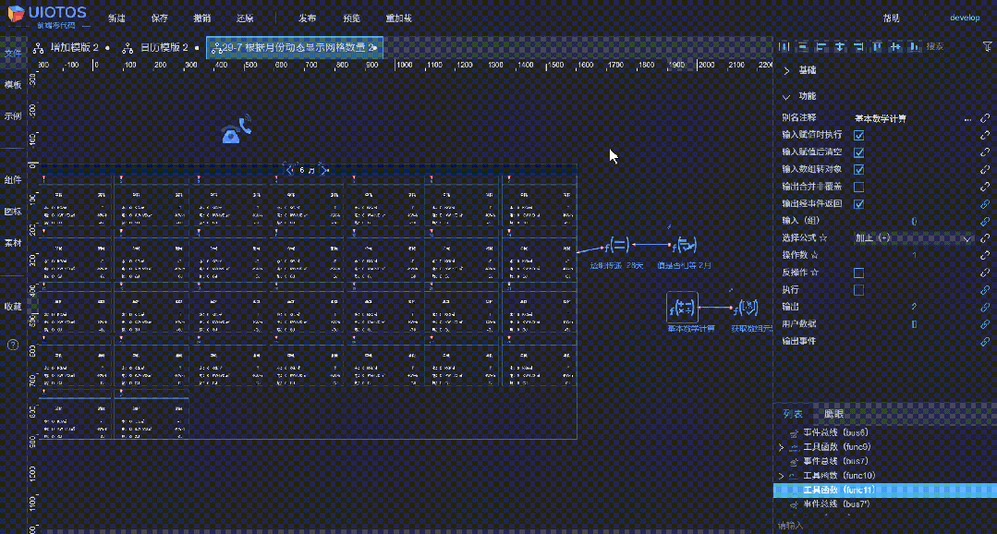Click the filter funnel icon in property panel

click(x=987, y=46)
